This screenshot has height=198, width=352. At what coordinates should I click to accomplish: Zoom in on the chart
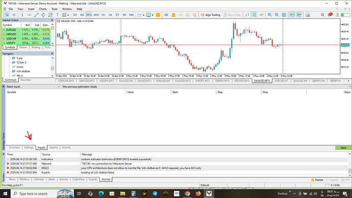coord(270,15)
